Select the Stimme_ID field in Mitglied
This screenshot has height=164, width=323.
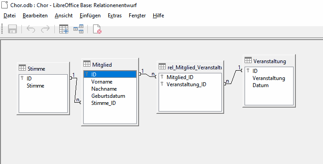110,103
